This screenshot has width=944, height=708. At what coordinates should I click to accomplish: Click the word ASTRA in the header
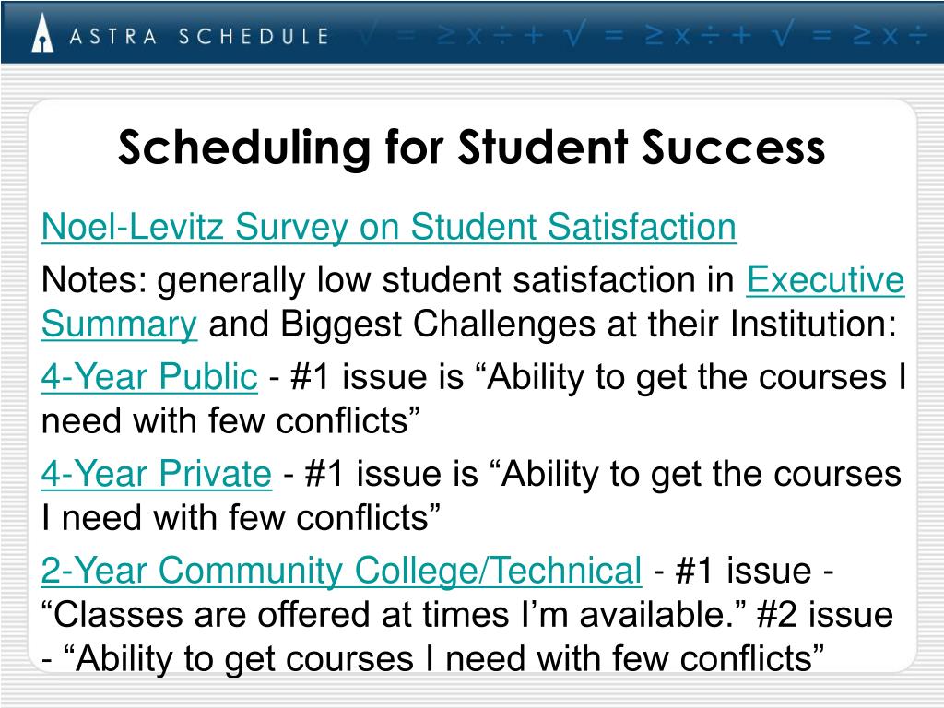113,37
